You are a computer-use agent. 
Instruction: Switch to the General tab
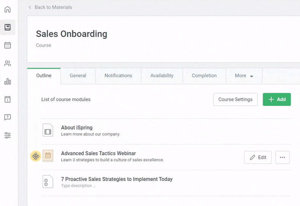tap(78, 76)
